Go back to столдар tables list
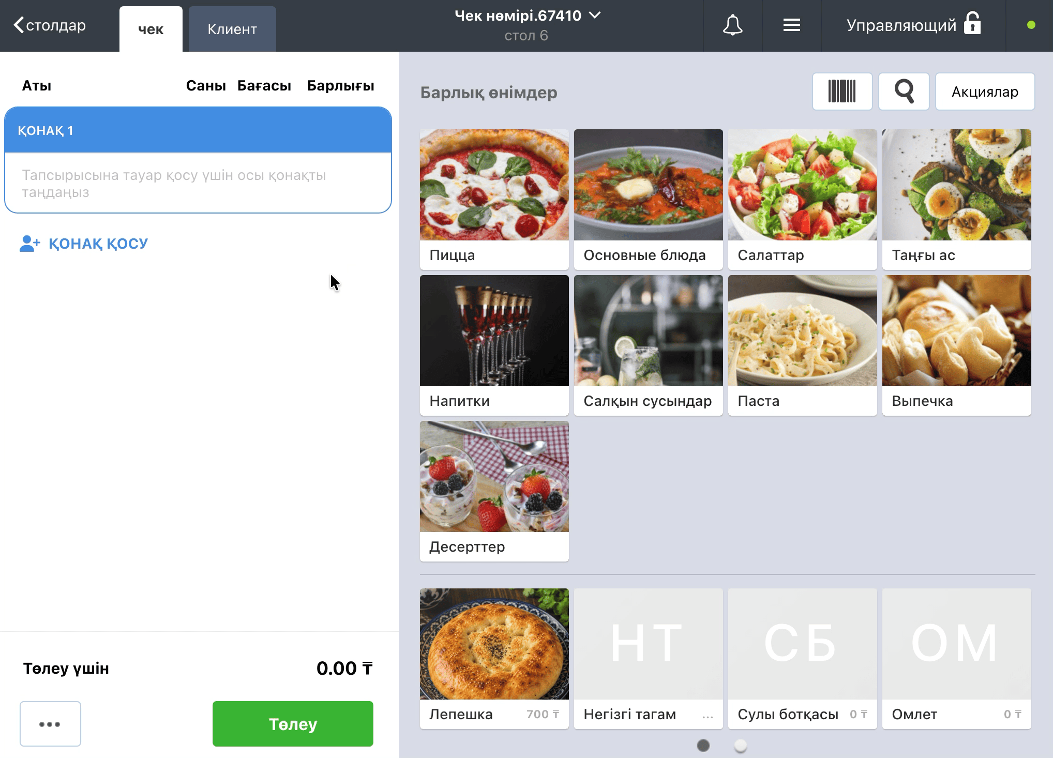Screen dimensions: 1053x758 point(50,25)
